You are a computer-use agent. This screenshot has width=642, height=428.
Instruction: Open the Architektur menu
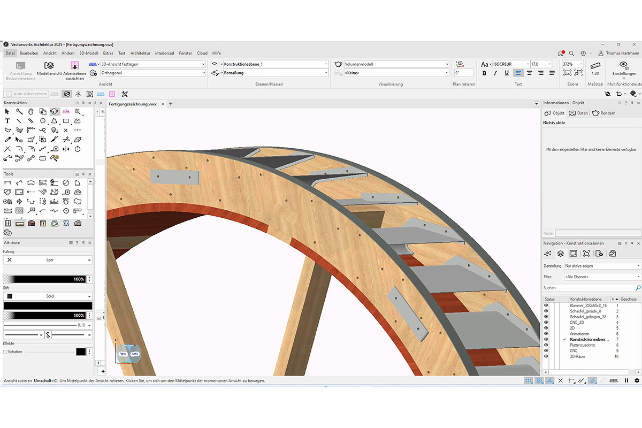point(140,53)
